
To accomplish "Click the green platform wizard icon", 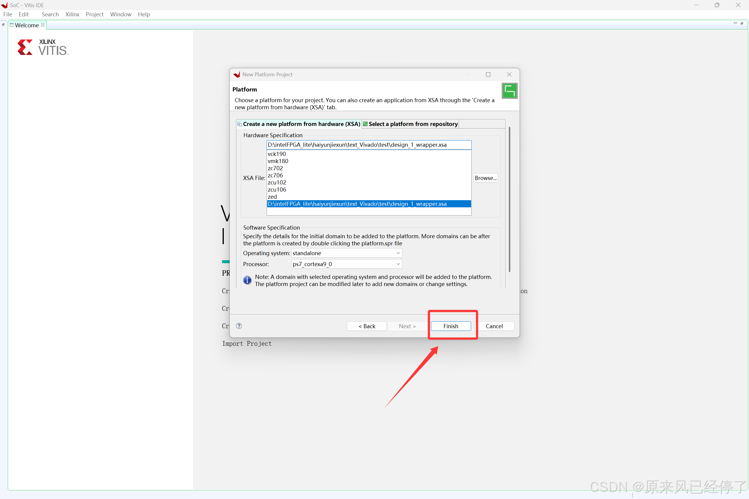I will 509,91.
